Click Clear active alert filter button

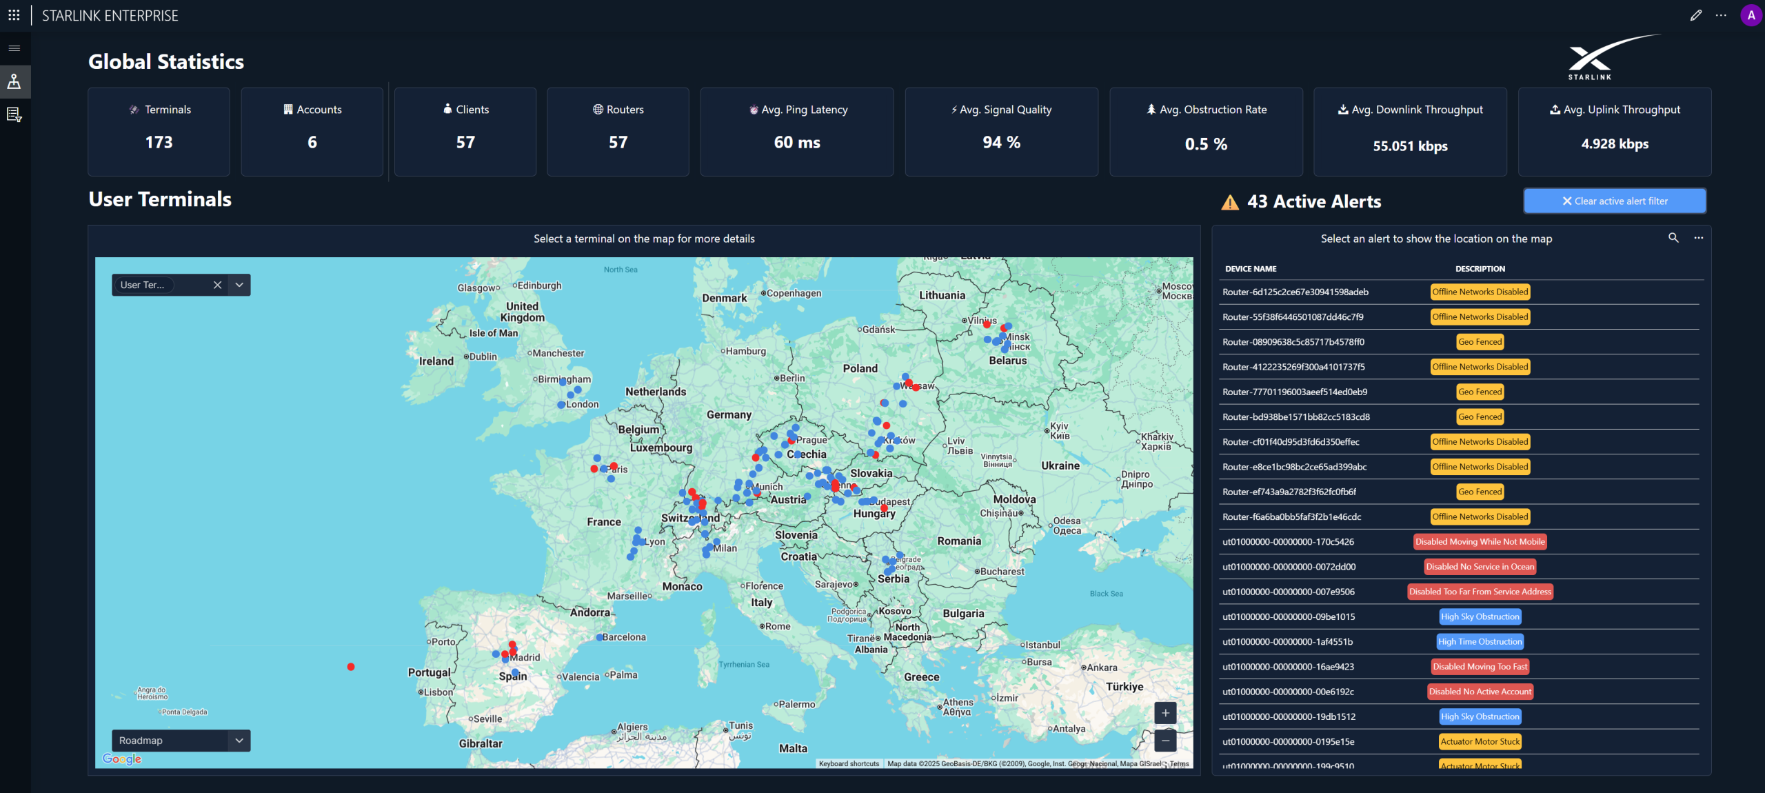coord(1615,201)
